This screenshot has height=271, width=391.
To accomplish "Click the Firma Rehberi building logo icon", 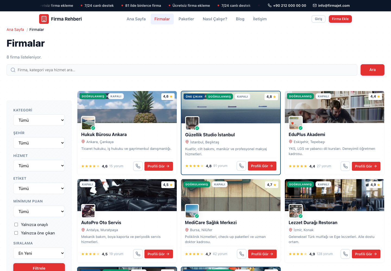I will [44, 19].
